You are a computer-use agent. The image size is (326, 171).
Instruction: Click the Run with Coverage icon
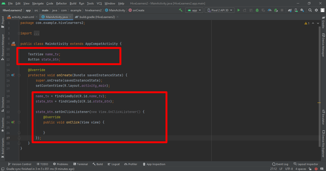point(264,10)
